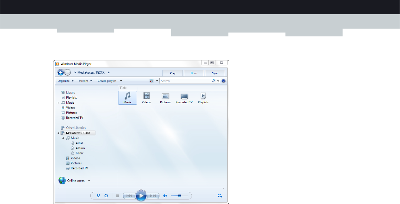Image resolution: width=400 pixels, height=204 pixels.
Task: Collapse the MediaAccess Music subtree
Action: coord(63,138)
